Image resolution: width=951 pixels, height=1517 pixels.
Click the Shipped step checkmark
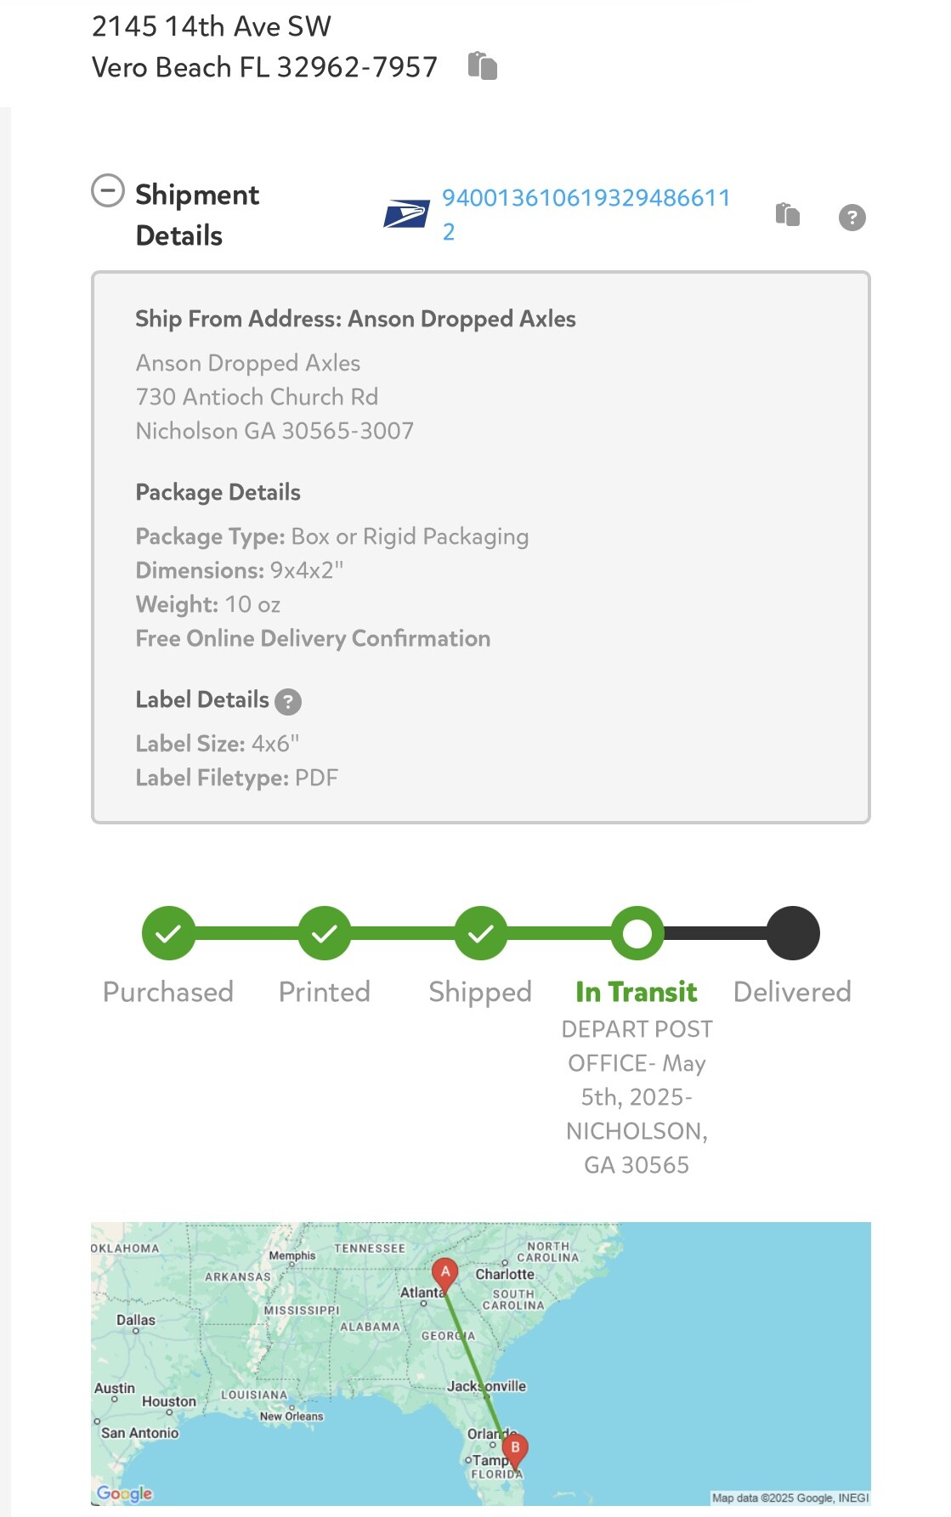[480, 933]
